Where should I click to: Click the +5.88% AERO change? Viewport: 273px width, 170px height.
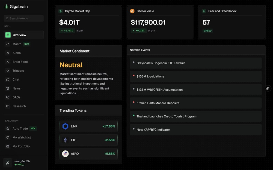click(110, 154)
